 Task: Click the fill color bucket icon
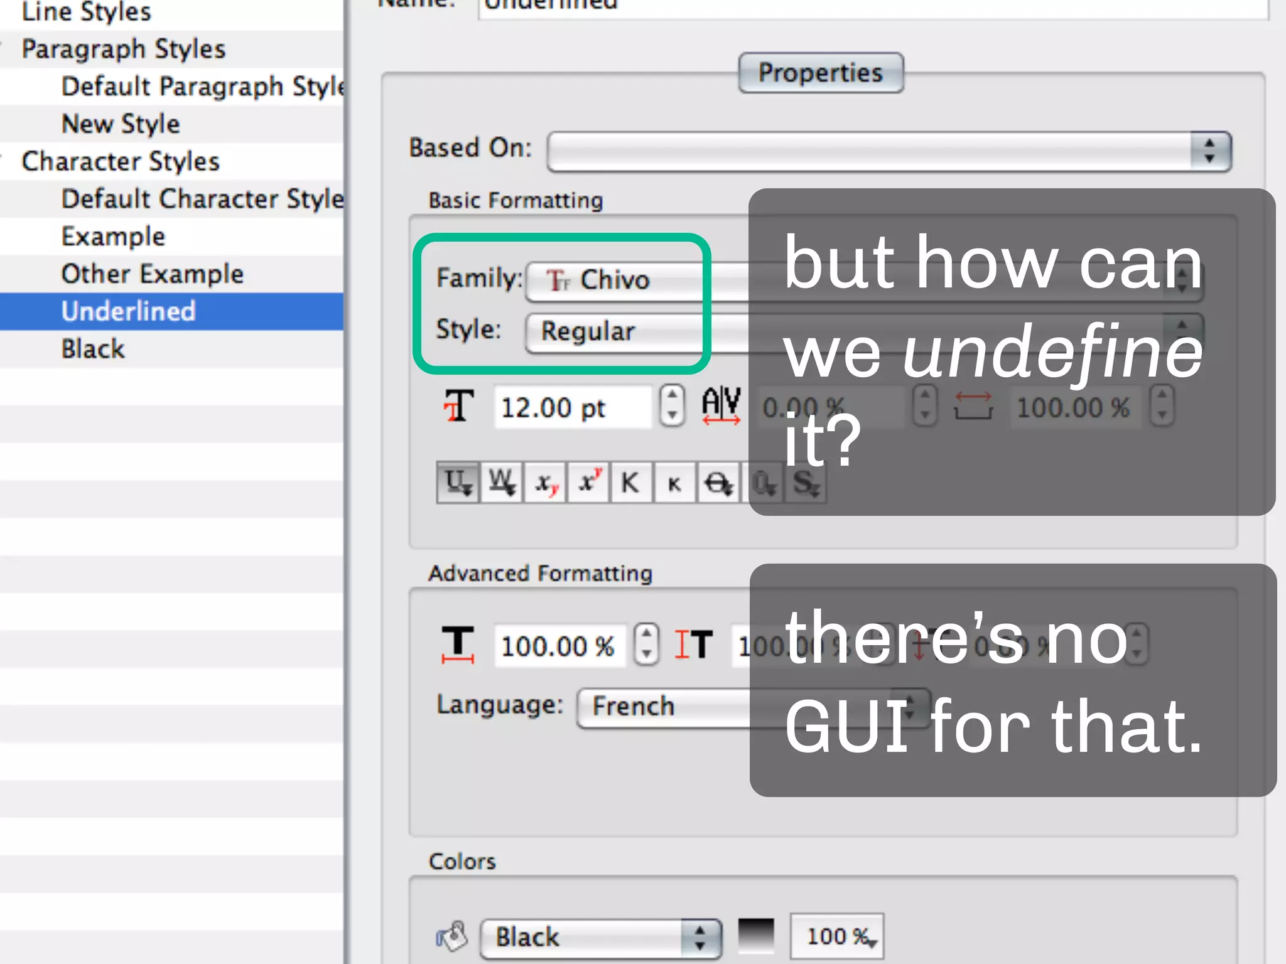coord(452,936)
